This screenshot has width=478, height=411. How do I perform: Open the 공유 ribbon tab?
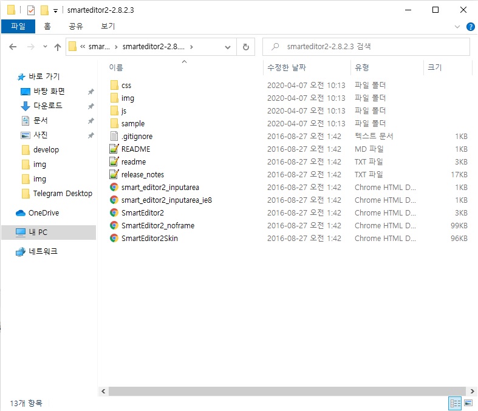click(76, 26)
